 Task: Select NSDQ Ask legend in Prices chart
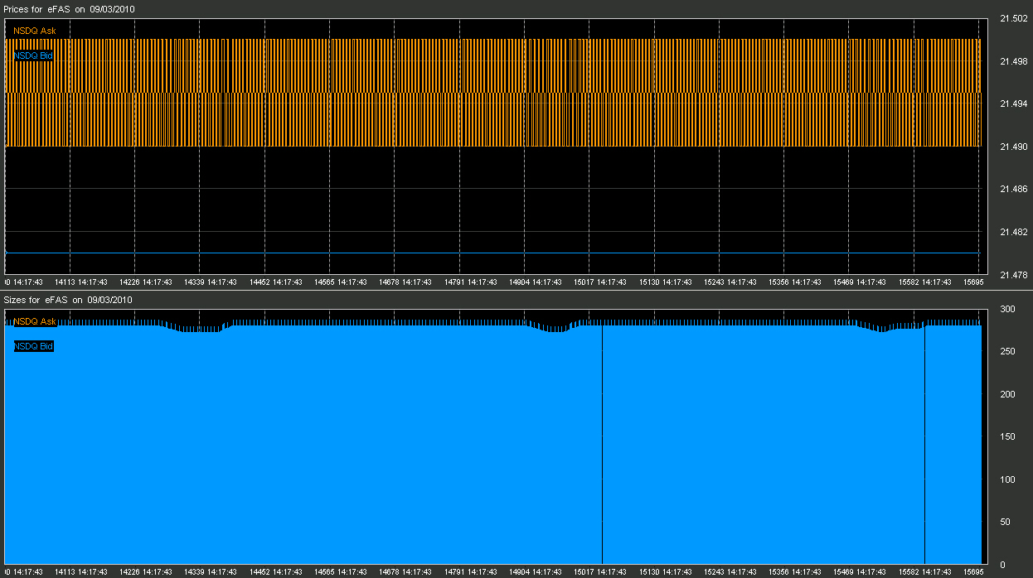point(35,31)
